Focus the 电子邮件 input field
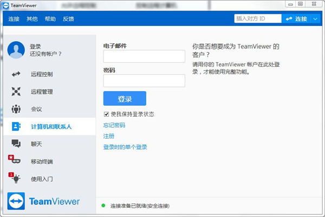 (144, 56)
